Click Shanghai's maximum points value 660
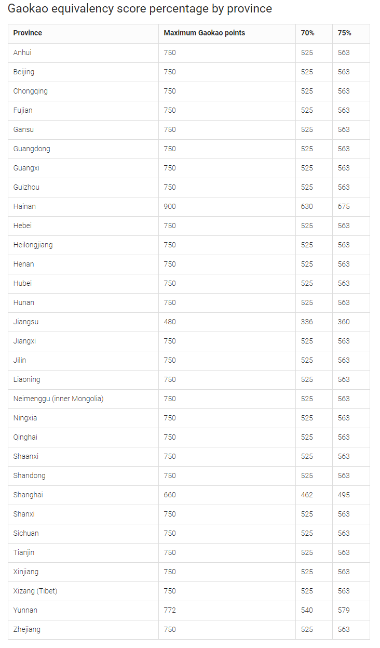 pyautogui.click(x=170, y=495)
